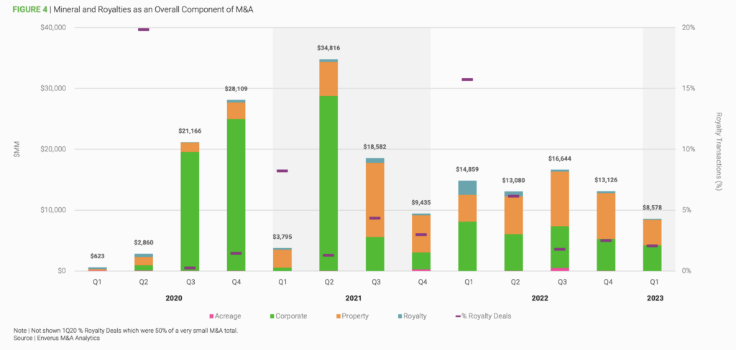
Task: Select the $34,816 data label
Action: 329,48
